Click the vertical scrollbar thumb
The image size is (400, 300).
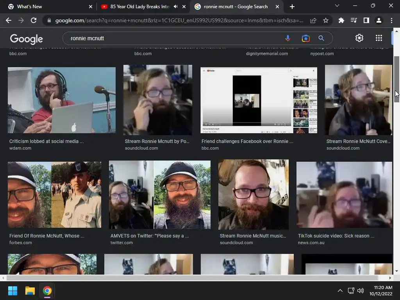coord(396,79)
